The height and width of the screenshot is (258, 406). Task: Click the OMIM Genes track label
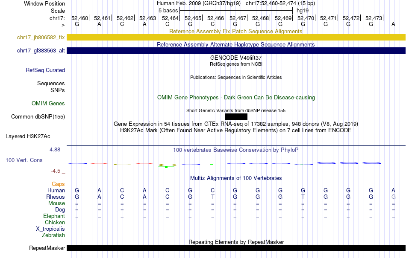coord(48,103)
